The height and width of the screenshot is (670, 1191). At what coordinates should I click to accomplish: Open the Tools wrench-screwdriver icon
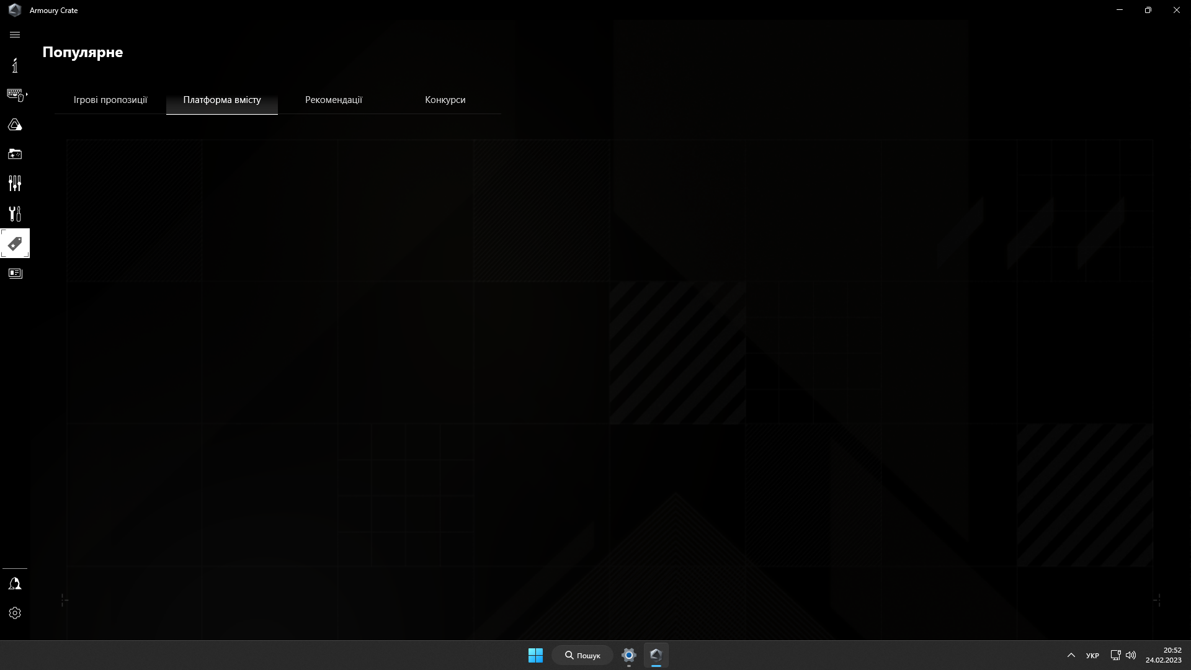[x=15, y=213]
